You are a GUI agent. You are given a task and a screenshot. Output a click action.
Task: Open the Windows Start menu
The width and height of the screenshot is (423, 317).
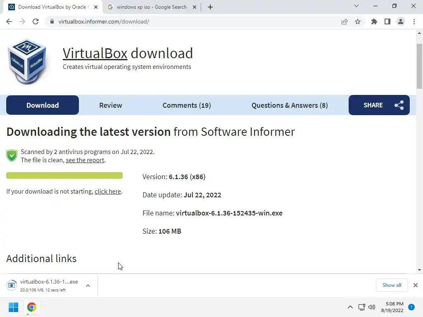coord(14,307)
